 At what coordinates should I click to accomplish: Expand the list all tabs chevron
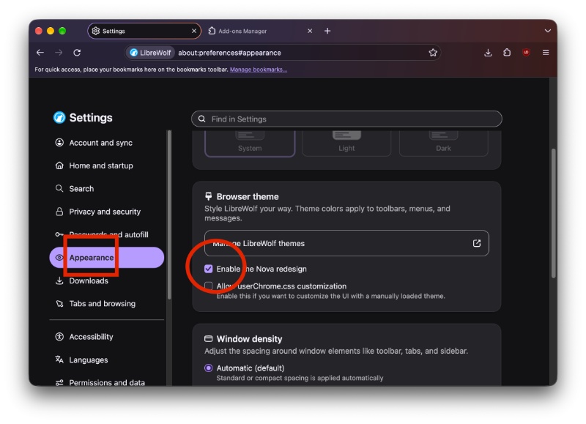point(547,31)
